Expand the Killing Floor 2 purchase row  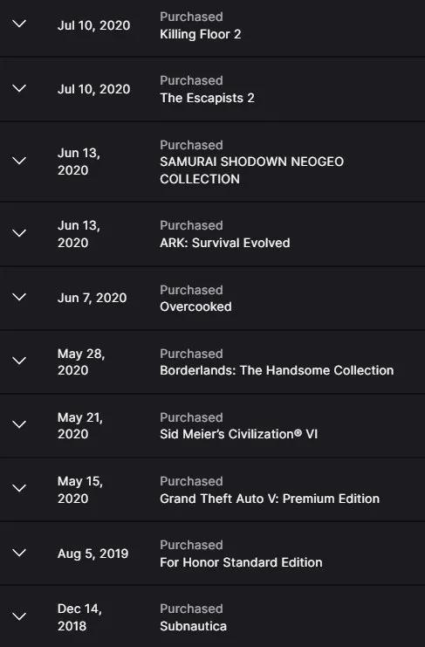pos(19,24)
